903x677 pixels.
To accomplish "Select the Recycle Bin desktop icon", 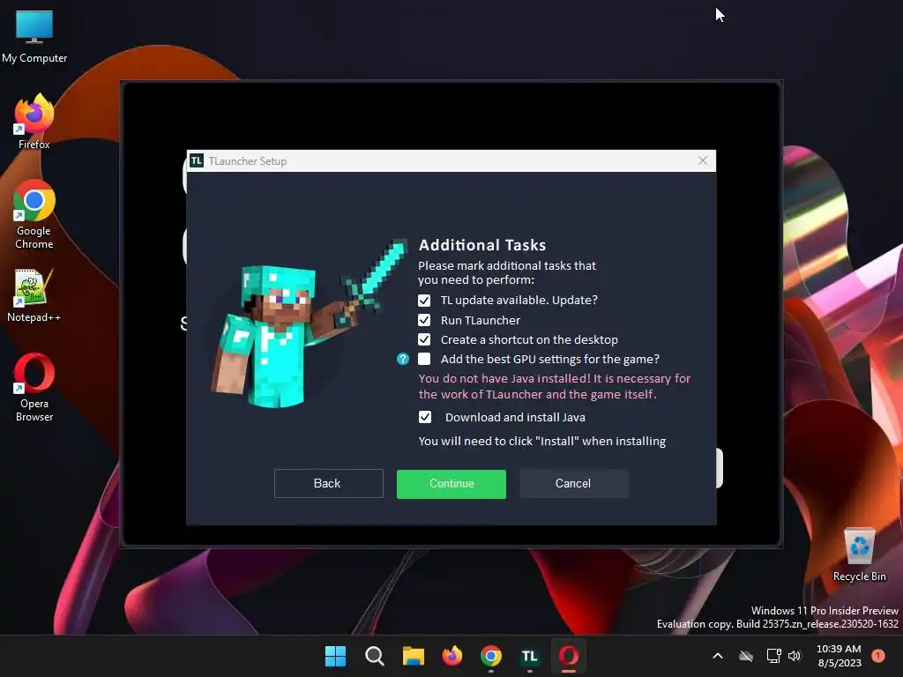I will [x=859, y=554].
